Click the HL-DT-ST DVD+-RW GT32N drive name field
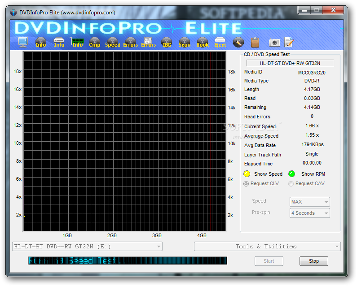Viewport: 357px width, 286px height. coord(290,63)
